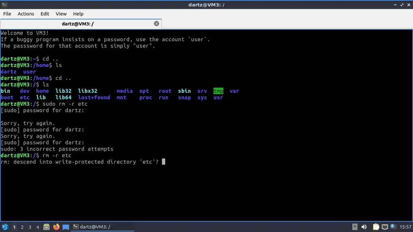Image resolution: width=413 pixels, height=232 pixels.
Task: Click the 'sbin' entry in the listing
Action: click(x=185, y=91)
